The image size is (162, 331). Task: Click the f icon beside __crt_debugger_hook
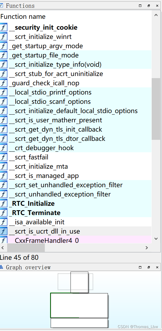[x=3, y=148]
